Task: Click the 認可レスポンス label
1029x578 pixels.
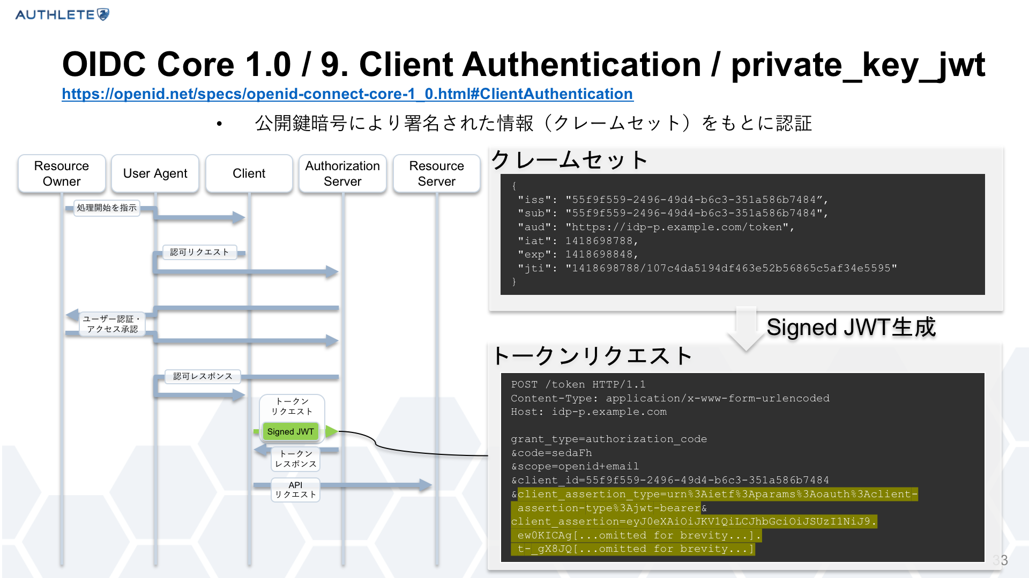Action: [203, 376]
